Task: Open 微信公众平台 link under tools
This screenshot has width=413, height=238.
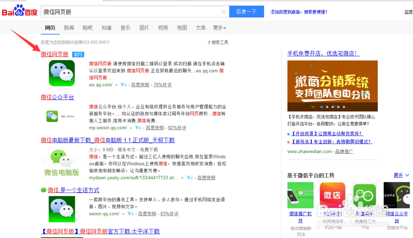Action: point(396,217)
